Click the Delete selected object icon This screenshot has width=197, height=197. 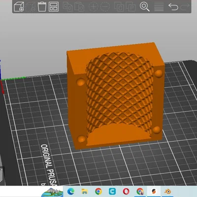[31, 6]
